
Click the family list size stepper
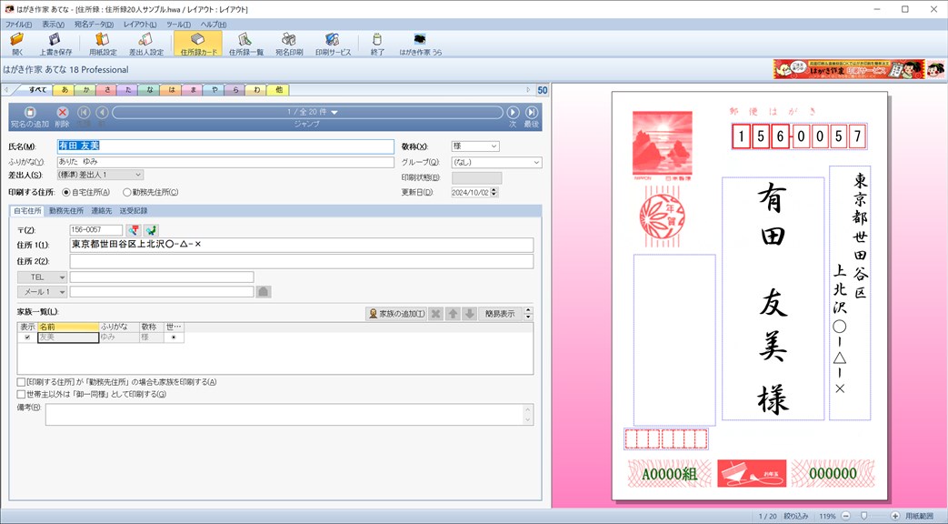(x=528, y=314)
